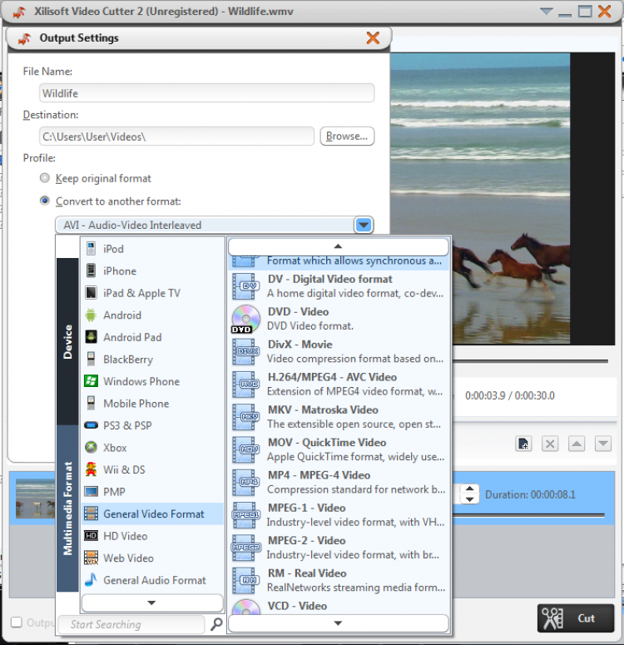Click the Mobile Phone icon
This screenshot has width=624, height=645.
click(x=91, y=403)
